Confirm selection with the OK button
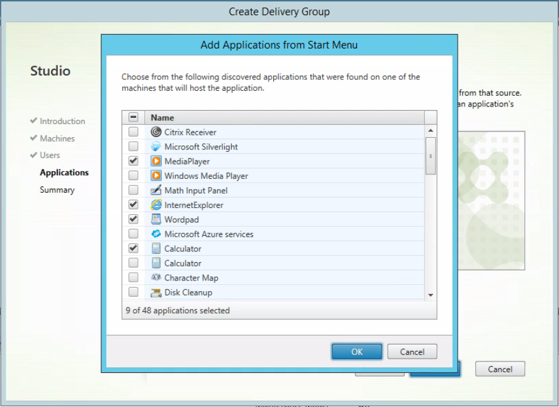Viewport: 559px width, 407px height. pyautogui.click(x=357, y=352)
